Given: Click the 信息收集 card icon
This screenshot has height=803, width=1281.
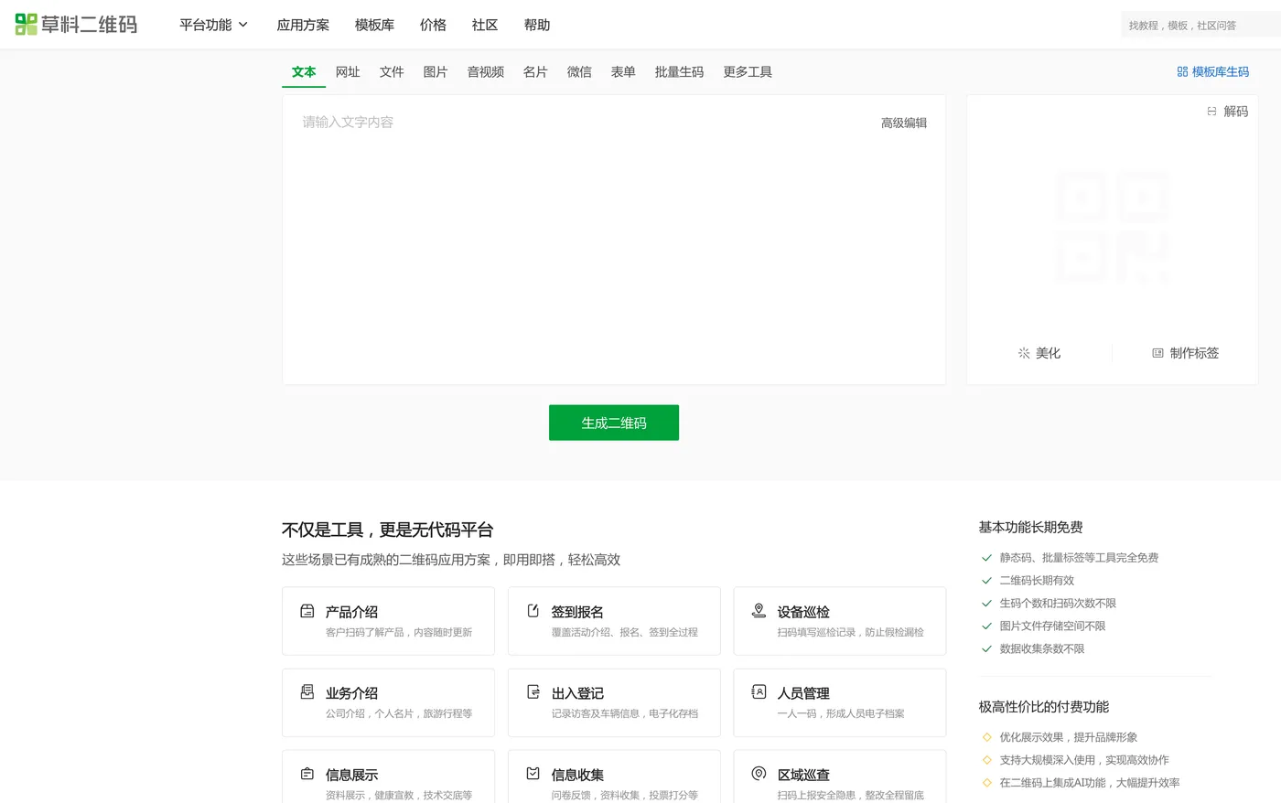Looking at the screenshot, I should point(533,774).
